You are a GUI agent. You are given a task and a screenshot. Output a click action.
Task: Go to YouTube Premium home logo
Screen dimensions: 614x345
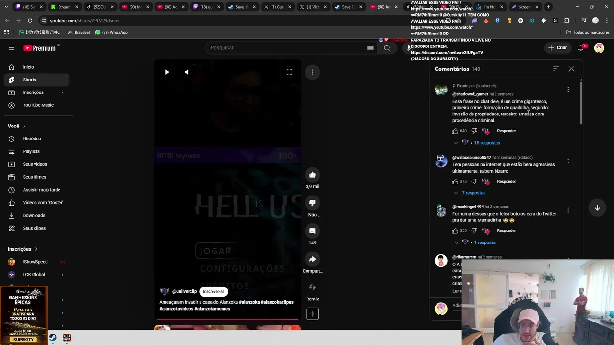click(x=39, y=48)
